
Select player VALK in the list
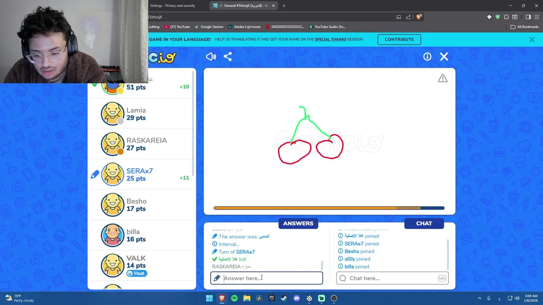click(142, 266)
